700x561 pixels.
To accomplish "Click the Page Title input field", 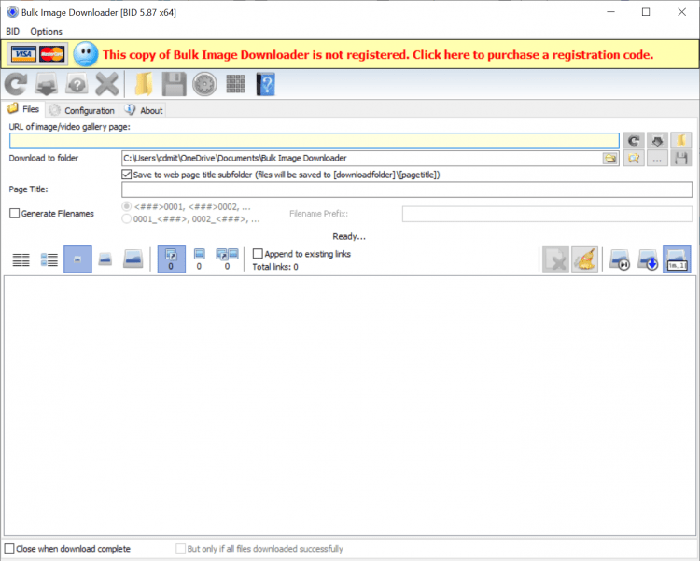I will [x=407, y=189].
